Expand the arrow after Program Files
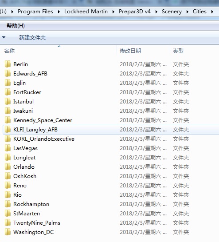Screen dimensions: 219x242 click(x=59, y=12)
